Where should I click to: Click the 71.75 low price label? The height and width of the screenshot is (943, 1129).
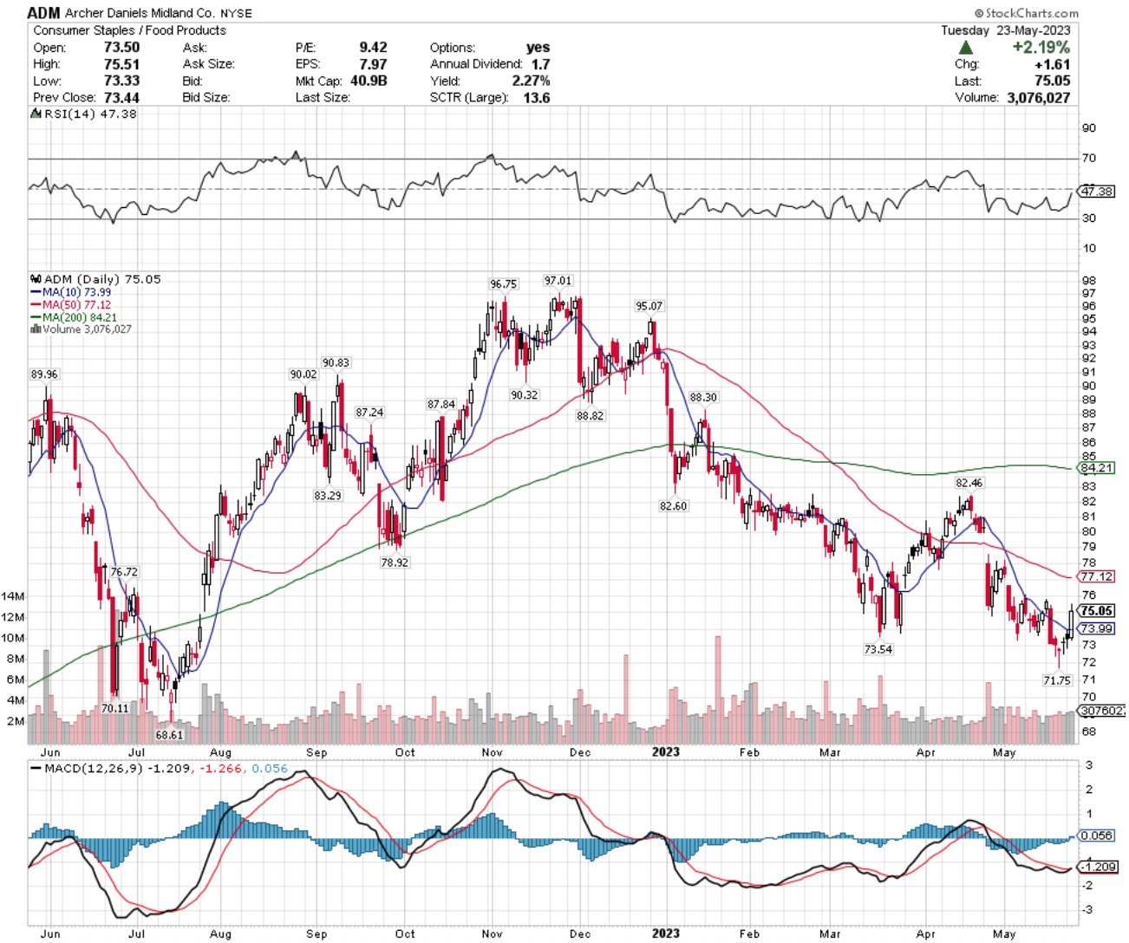click(x=1057, y=680)
